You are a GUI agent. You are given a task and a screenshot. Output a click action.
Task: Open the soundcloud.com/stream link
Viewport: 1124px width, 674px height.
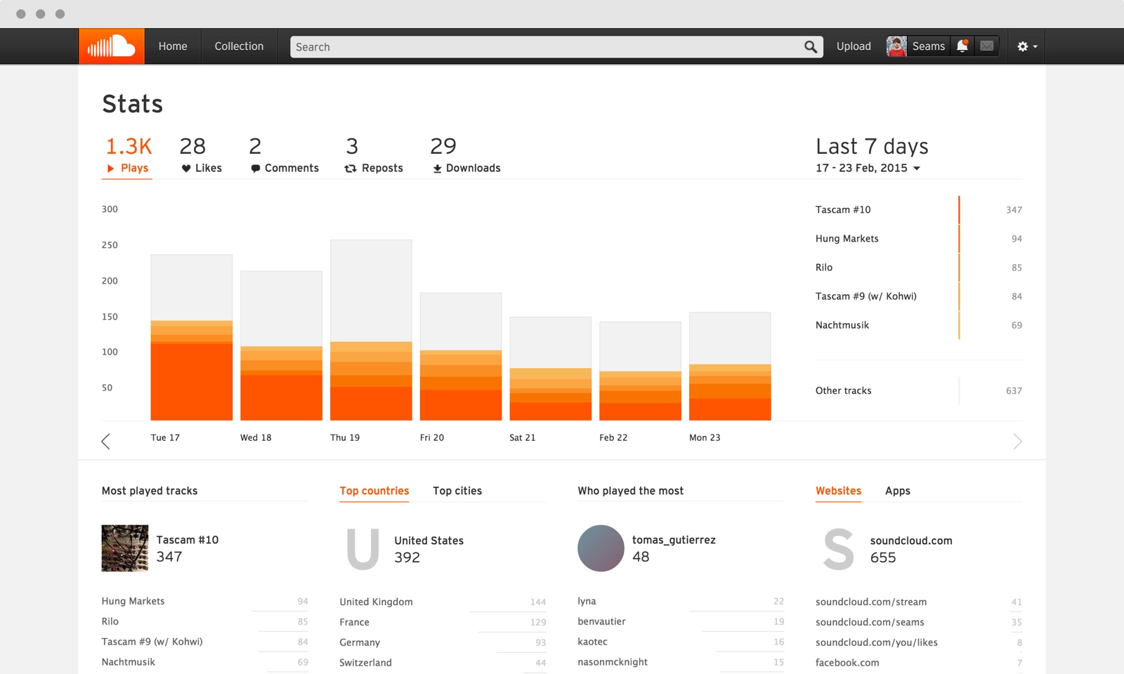click(x=870, y=602)
